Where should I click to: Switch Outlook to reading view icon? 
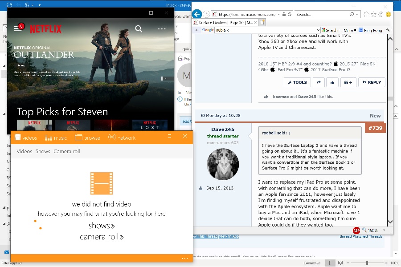(340, 263)
